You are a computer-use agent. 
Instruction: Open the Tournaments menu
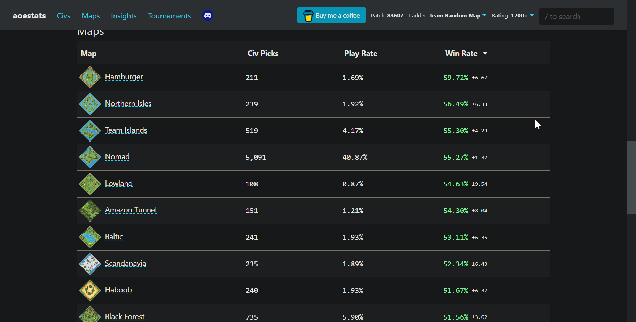click(169, 16)
